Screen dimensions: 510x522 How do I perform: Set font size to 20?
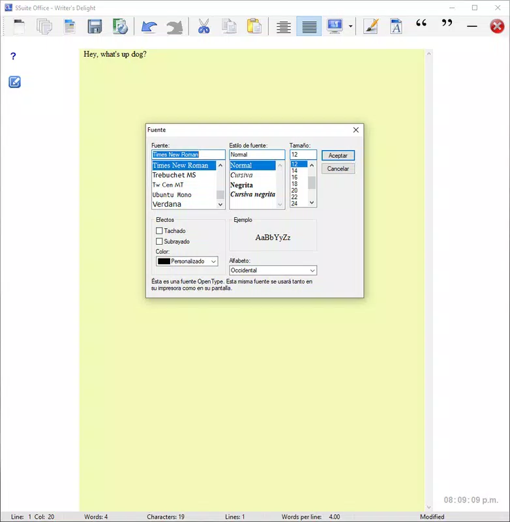(x=299, y=191)
